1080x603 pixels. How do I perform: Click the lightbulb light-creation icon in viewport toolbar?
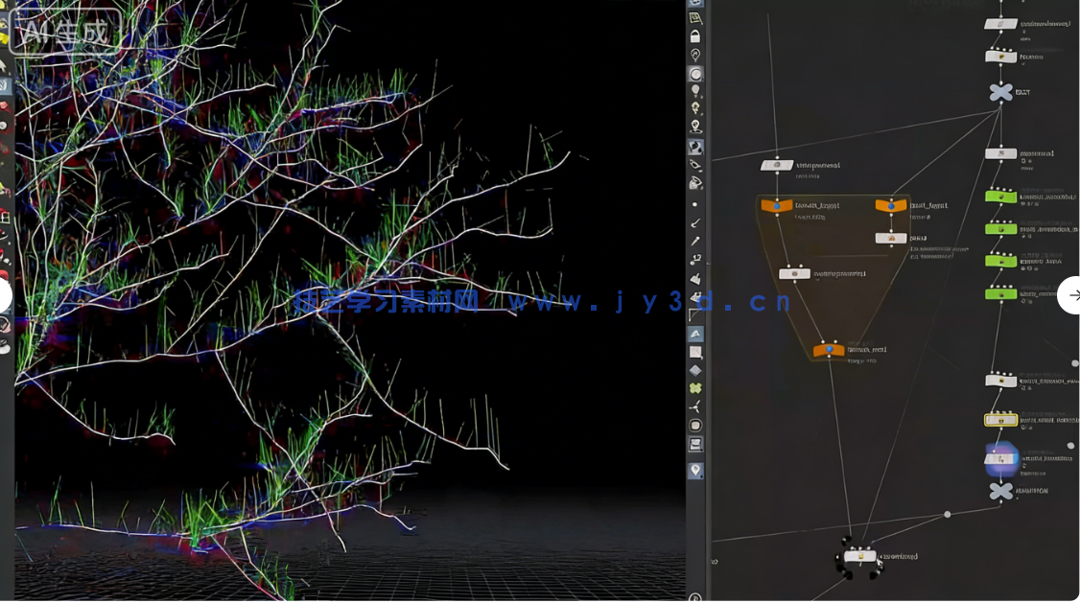pos(695,90)
